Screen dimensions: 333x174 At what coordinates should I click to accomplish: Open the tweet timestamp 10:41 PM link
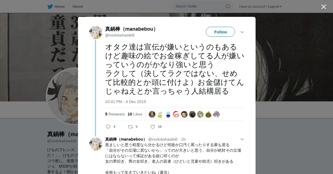tap(125, 102)
